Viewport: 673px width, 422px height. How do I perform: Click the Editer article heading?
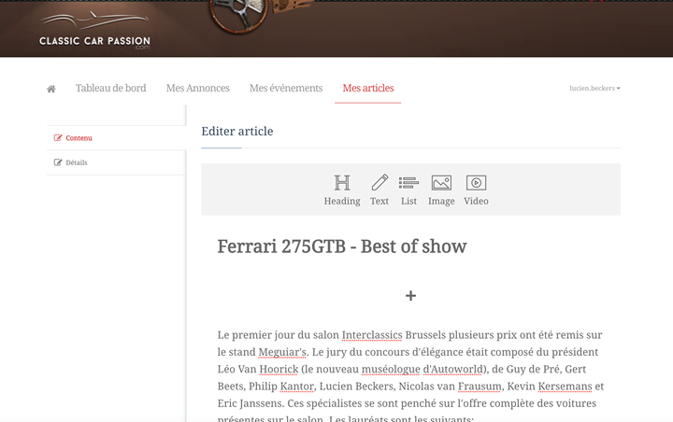(236, 132)
